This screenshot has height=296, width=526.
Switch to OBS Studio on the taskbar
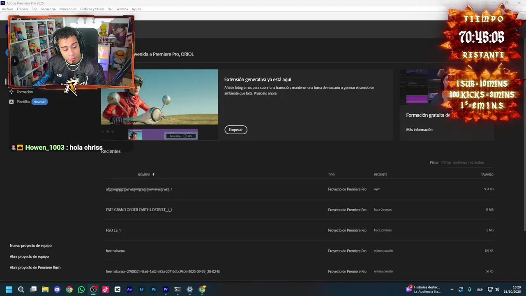click(x=93, y=289)
